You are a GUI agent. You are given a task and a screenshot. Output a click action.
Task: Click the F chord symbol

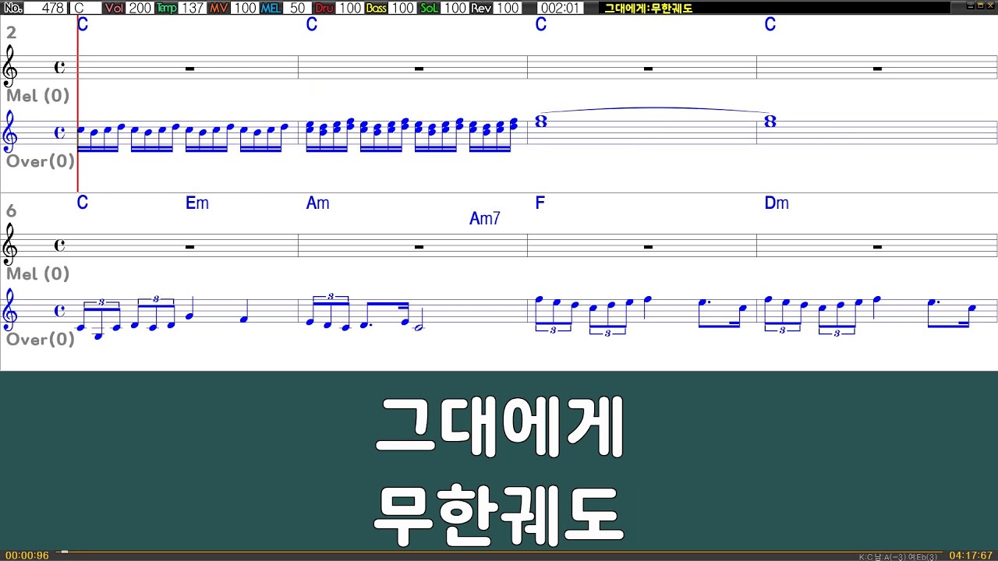(540, 203)
